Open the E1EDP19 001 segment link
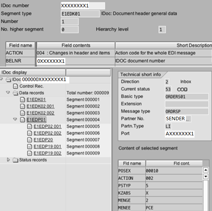This screenshot has height=211, width=212. (x=47, y=147)
